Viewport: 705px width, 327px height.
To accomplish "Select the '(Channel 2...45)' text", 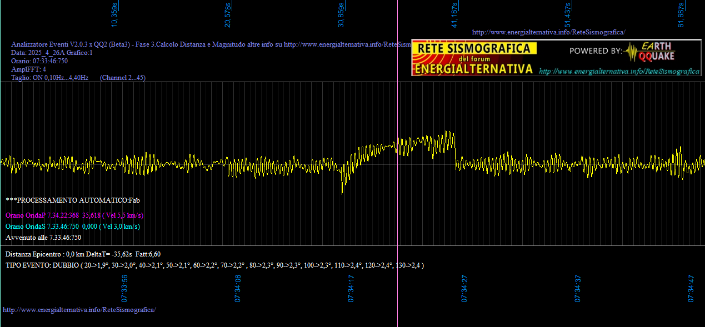I will pyautogui.click(x=123, y=78).
